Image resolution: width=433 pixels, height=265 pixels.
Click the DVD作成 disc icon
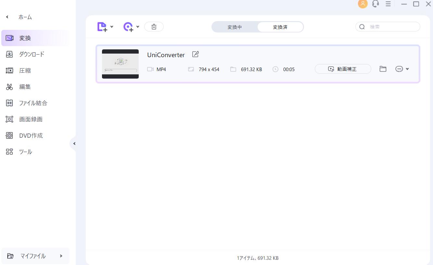point(9,135)
